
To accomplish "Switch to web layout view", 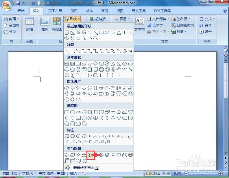I will pyautogui.click(x=158, y=173).
